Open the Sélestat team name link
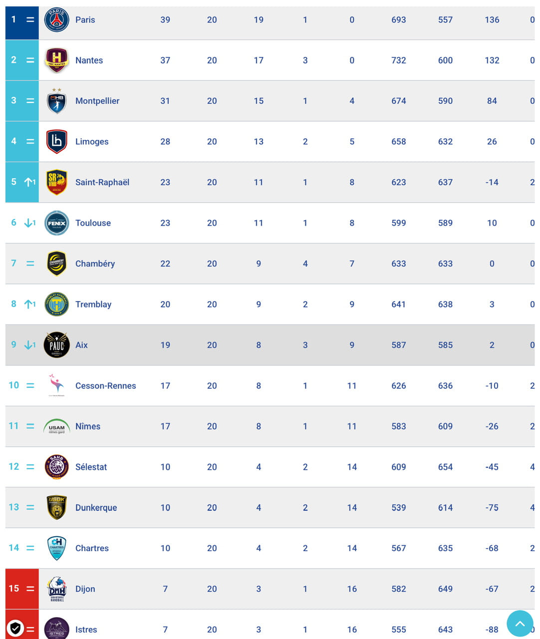 coord(91,467)
